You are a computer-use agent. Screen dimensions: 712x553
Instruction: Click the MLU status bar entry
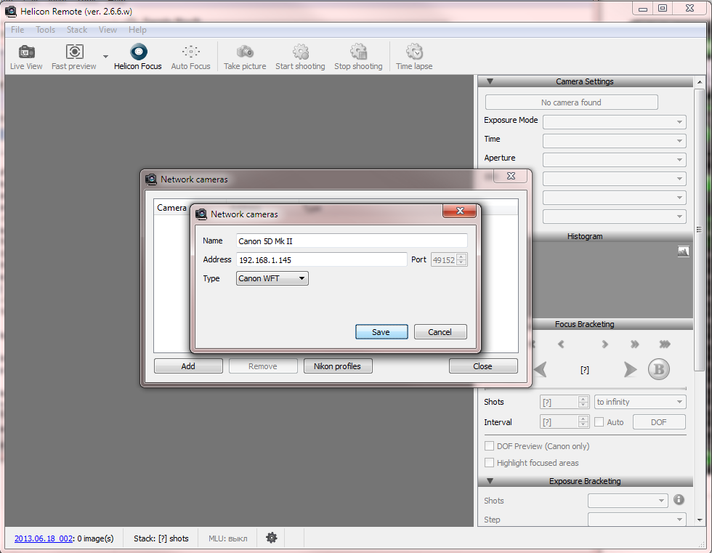pos(228,538)
